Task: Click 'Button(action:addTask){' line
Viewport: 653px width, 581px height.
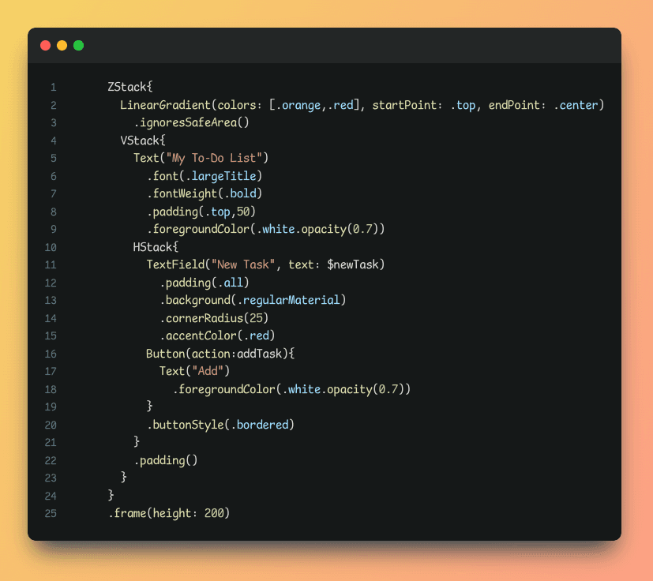Action: (x=220, y=354)
